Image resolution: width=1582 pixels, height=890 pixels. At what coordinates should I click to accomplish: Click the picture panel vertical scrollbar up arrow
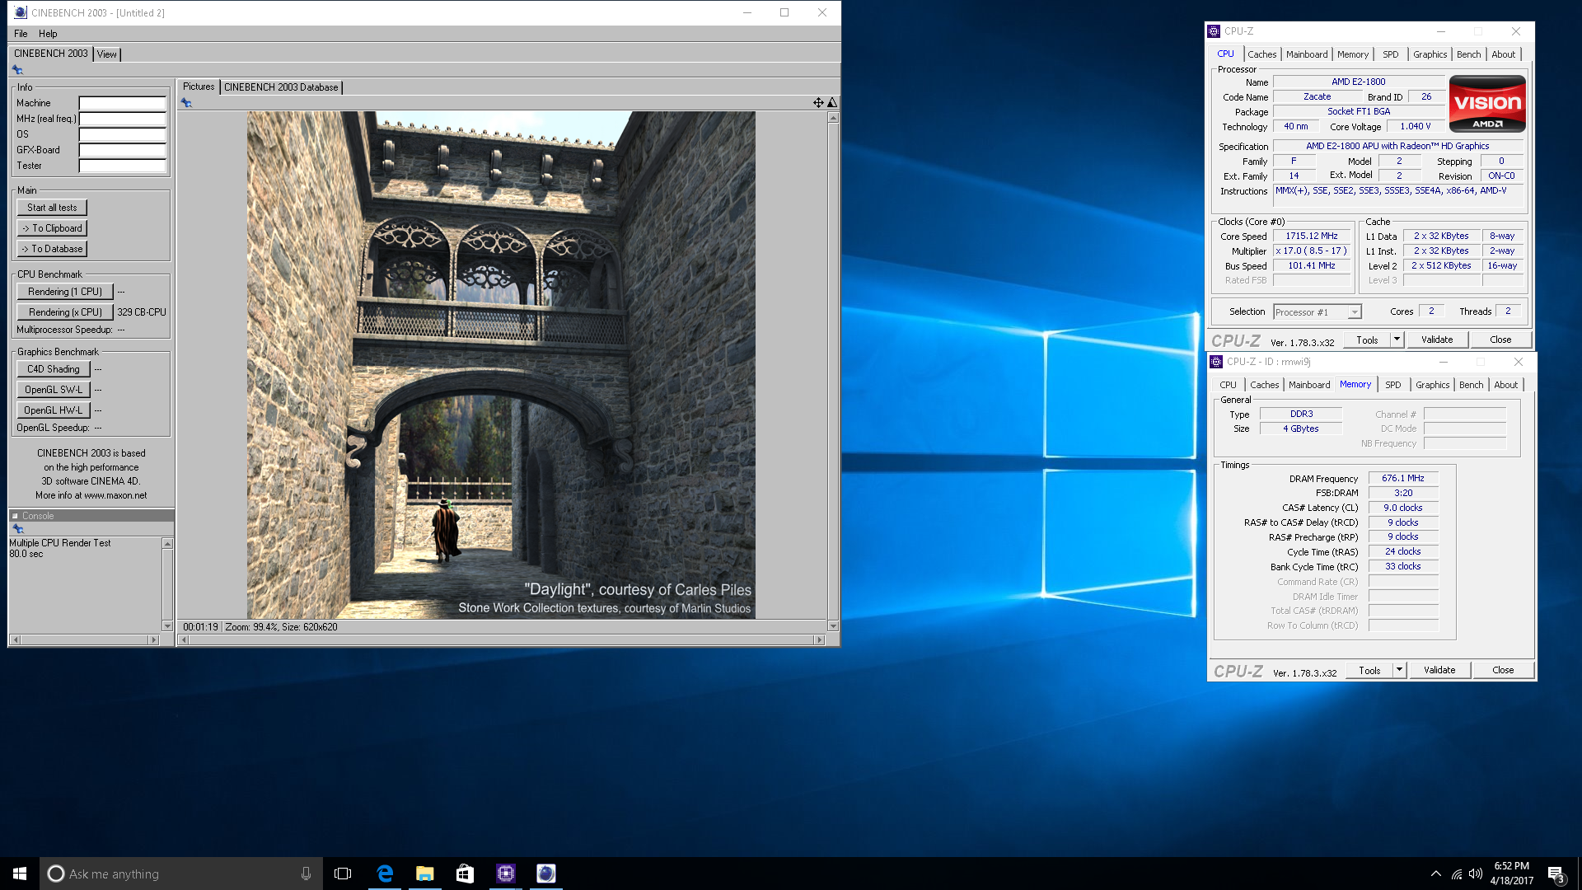pyautogui.click(x=833, y=118)
